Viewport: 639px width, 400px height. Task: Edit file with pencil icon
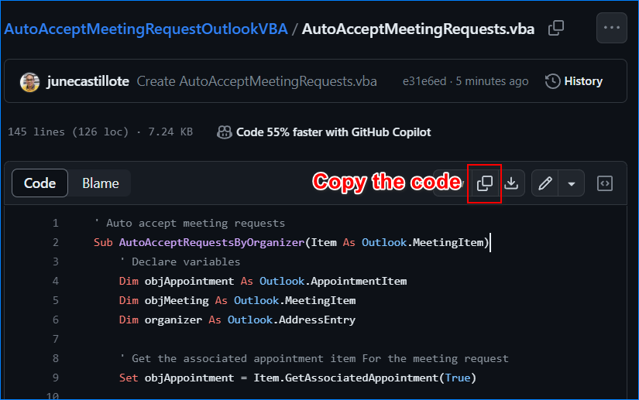[x=545, y=183]
